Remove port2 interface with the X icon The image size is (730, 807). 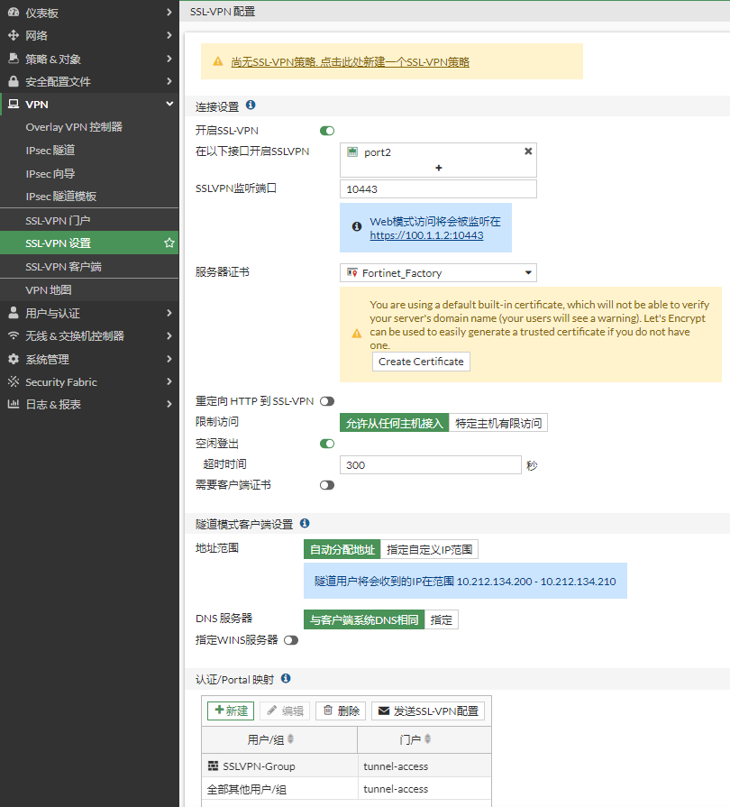point(528,151)
